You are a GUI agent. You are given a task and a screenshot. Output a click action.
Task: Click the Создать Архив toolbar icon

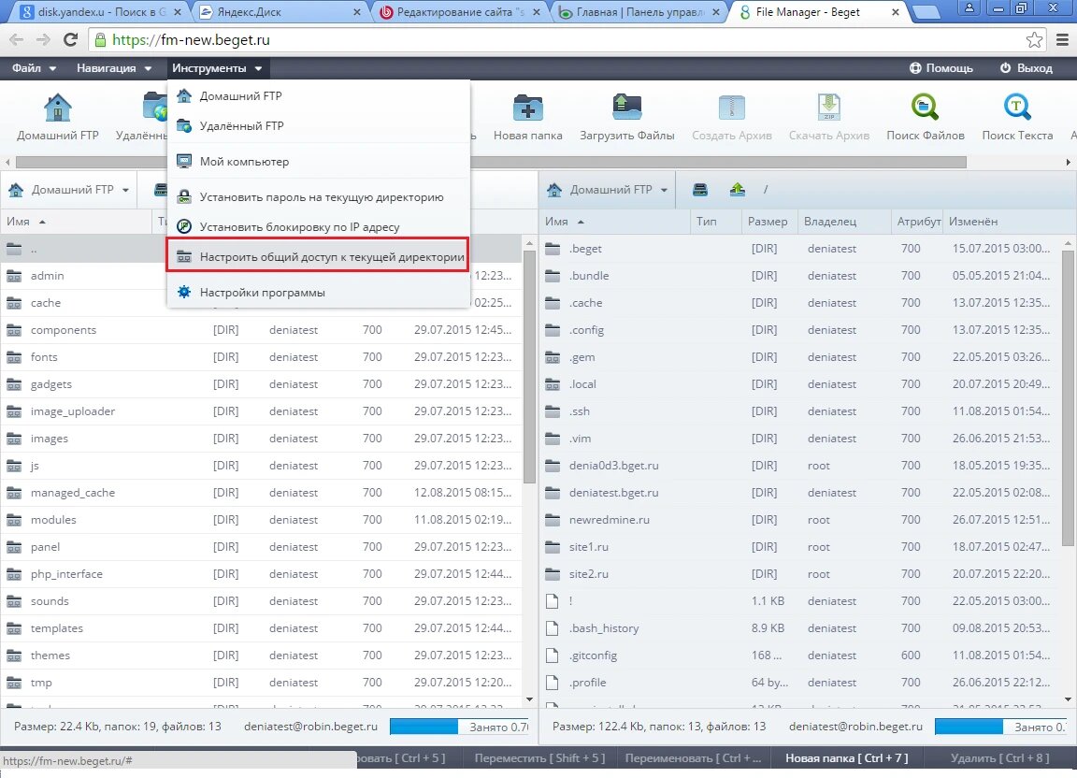[x=731, y=118]
